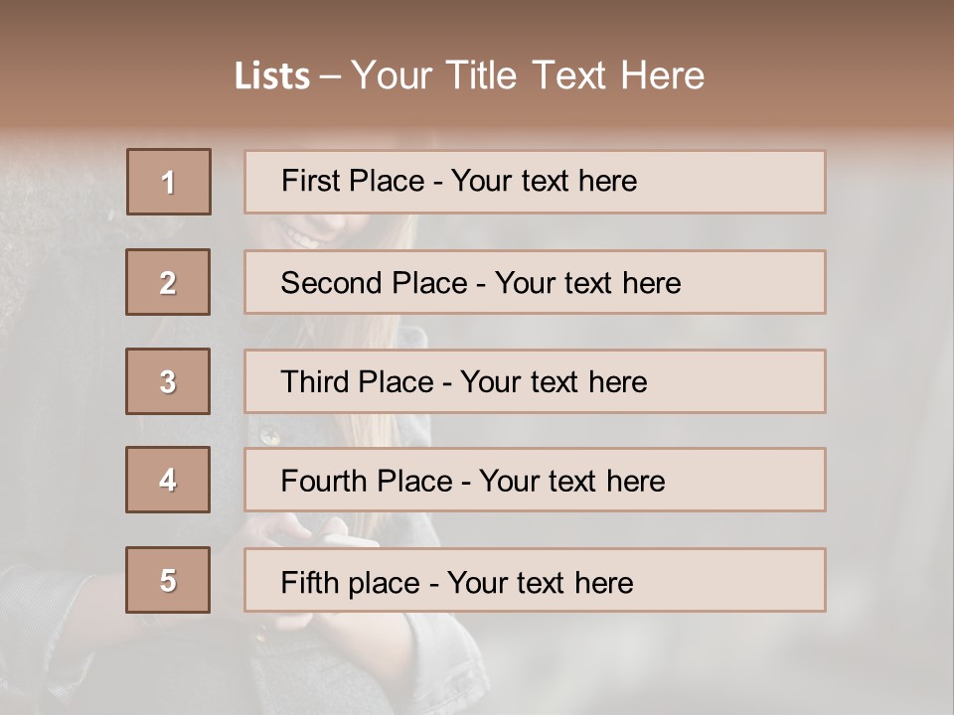Image resolution: width=954 pixels, height=715 pixels.
Task: Click the number 5 box
Action: (168, 580)
